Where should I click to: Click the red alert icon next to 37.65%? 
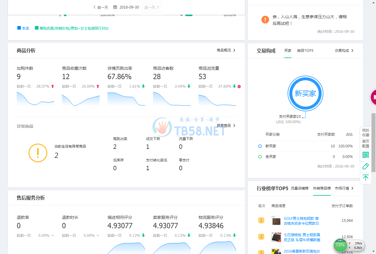click(239, 86)
